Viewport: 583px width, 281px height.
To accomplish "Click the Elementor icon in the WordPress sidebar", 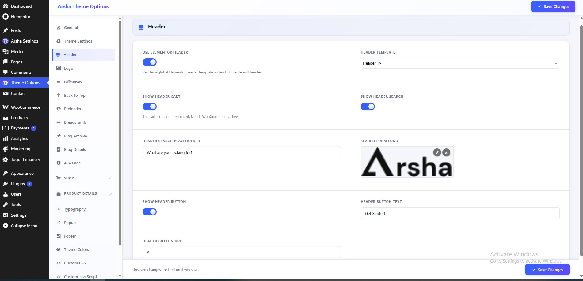I will pyautogui.click(x=5, y=17).
